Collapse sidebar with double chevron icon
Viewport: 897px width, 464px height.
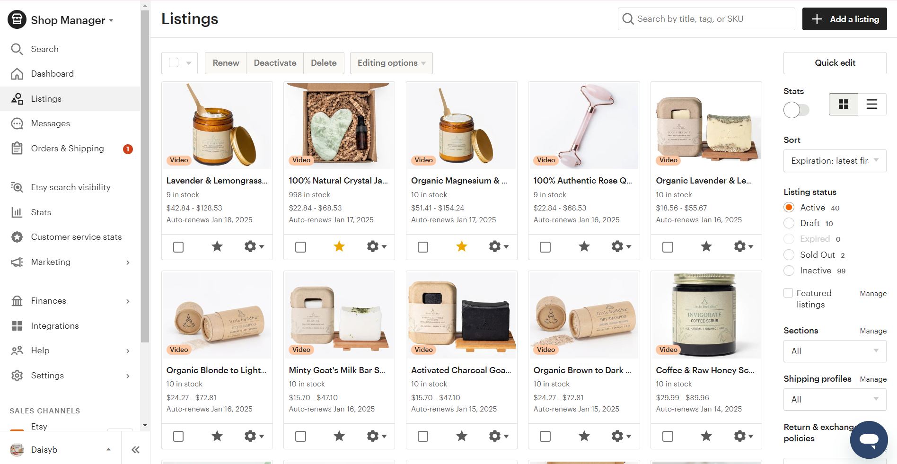[135, 450]
